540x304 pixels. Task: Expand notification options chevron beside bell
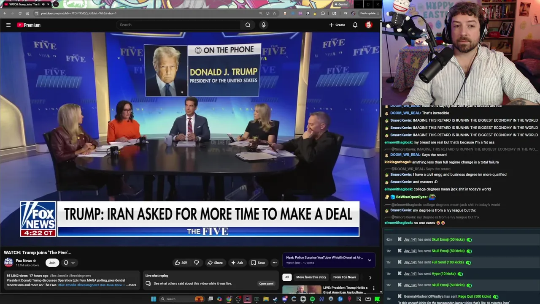[73, 263]
